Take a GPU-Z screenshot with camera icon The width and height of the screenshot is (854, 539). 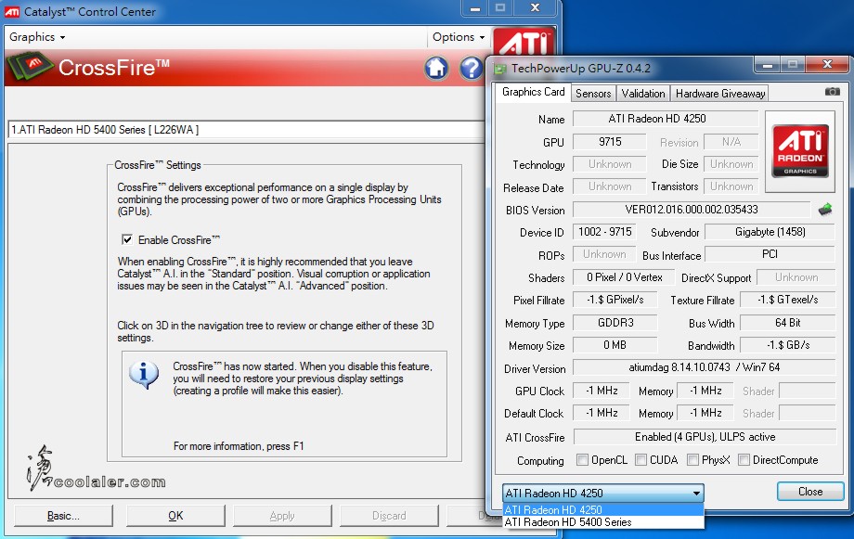(x=833, y=92)
